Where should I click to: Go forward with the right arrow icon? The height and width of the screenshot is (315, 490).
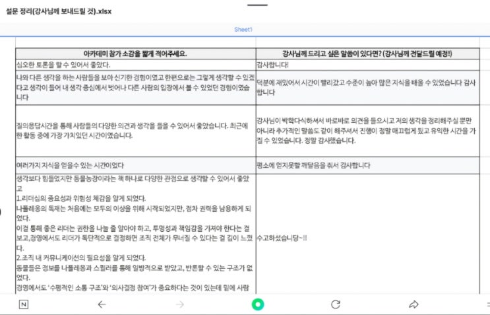coord(179,304)
